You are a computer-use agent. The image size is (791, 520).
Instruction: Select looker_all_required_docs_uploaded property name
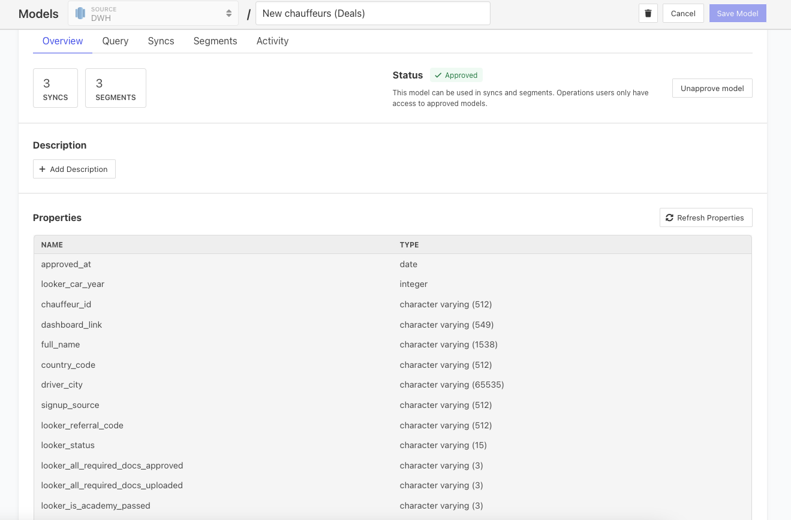pos(112,485)
